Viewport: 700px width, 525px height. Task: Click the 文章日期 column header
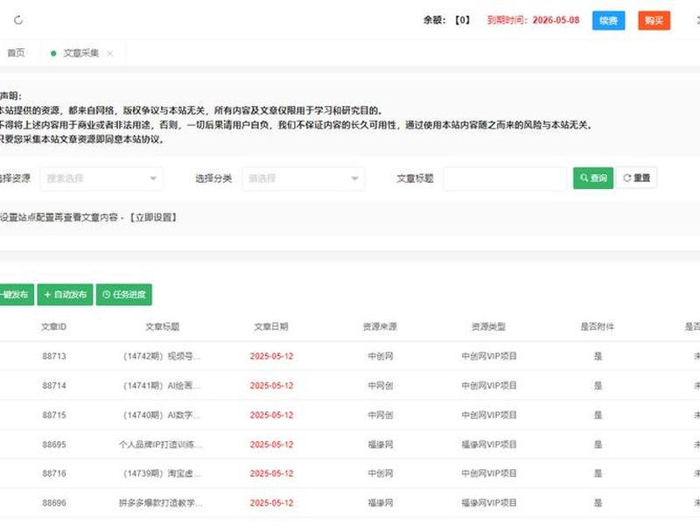click(271, 326)
